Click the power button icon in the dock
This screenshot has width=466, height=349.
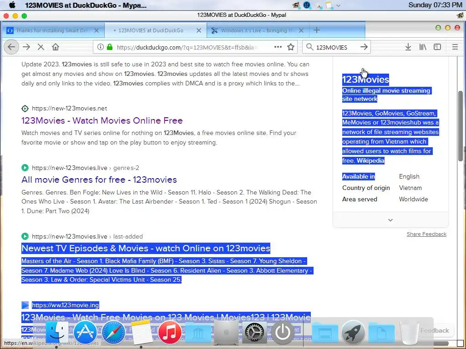click(283, 332)
